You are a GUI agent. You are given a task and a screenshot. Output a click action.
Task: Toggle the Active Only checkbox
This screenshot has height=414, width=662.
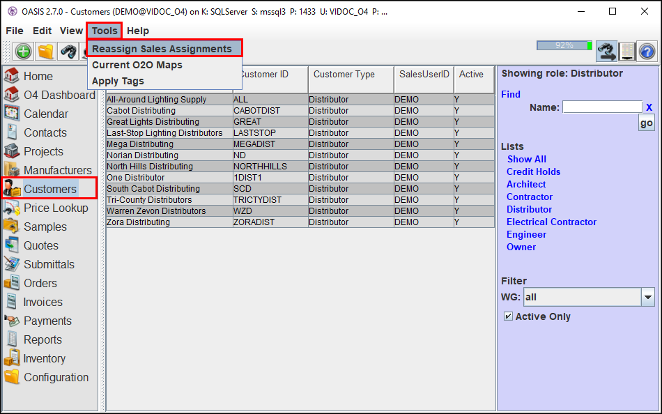pos(508,316)
